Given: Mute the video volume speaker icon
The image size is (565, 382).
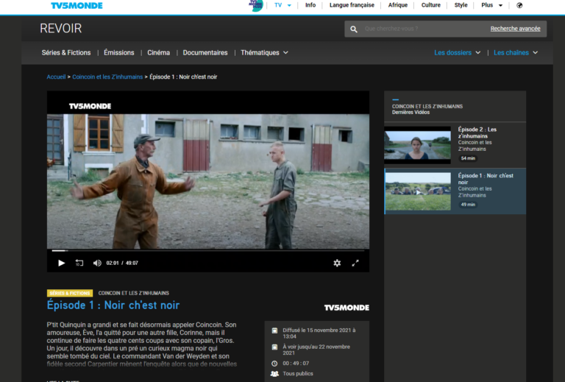Looking at the screenshot, I should click(97, 263).
